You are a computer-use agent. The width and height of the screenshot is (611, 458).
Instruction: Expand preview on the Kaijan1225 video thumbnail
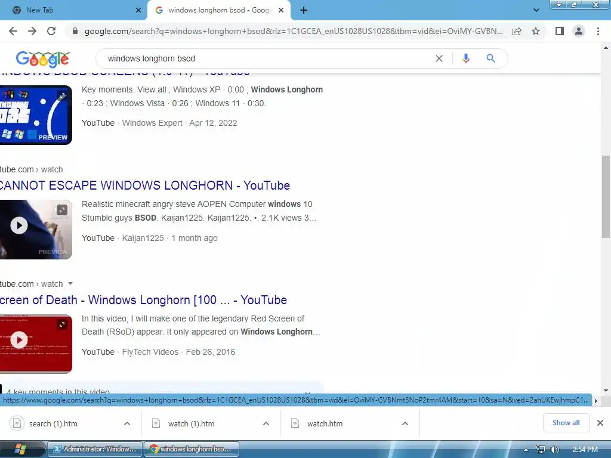(x=62, y=210)
